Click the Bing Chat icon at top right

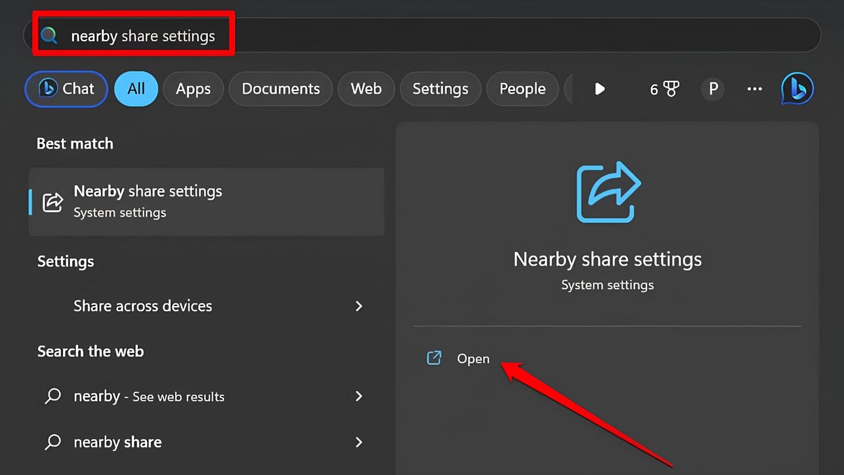[797, 89]
